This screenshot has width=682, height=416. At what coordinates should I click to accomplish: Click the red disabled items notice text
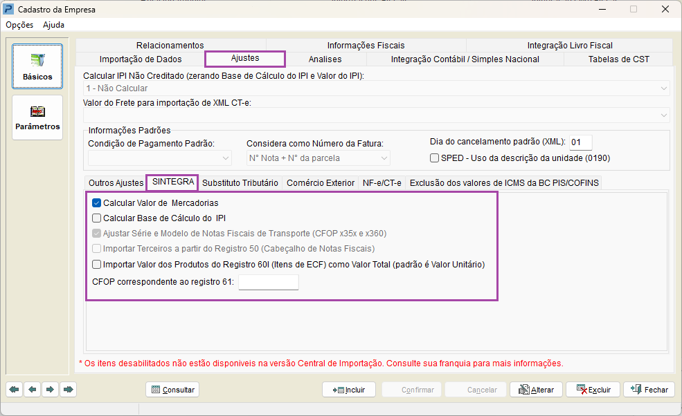321,363
